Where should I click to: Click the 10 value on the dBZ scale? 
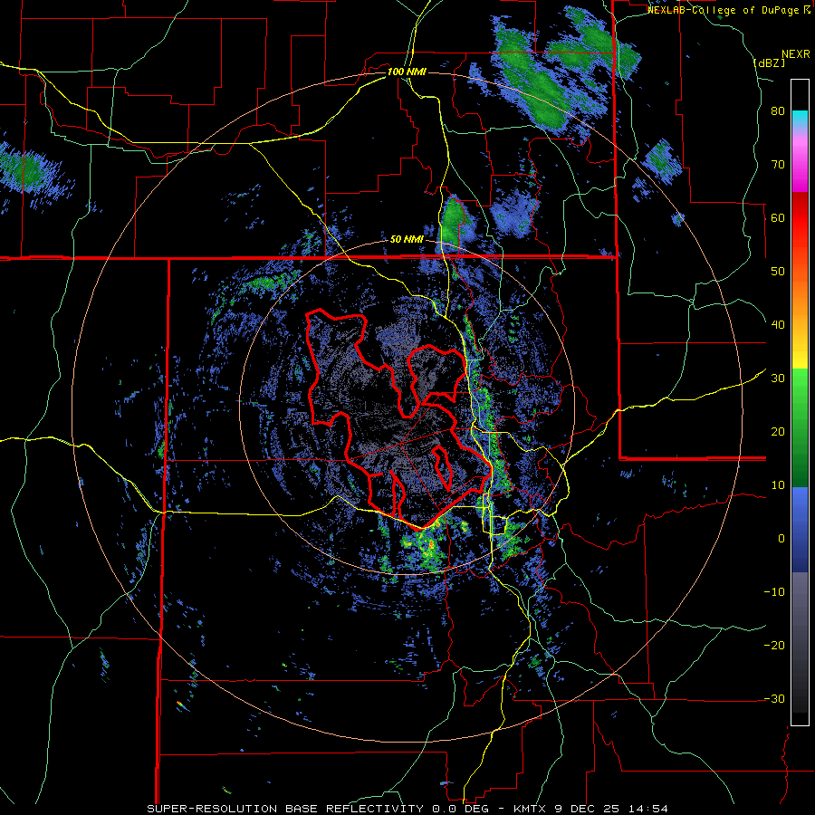[x=778, y=485]
